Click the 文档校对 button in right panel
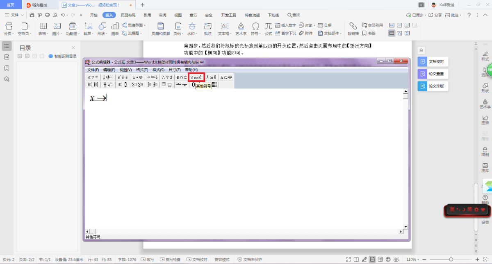 pyautogui.click(x=433, y=62)
